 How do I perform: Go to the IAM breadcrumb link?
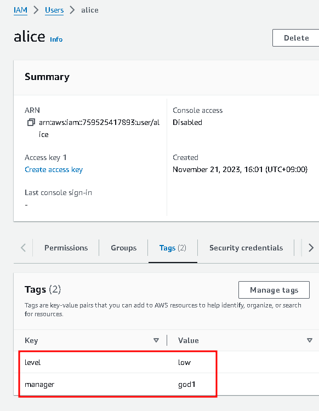tap(20, 10)
